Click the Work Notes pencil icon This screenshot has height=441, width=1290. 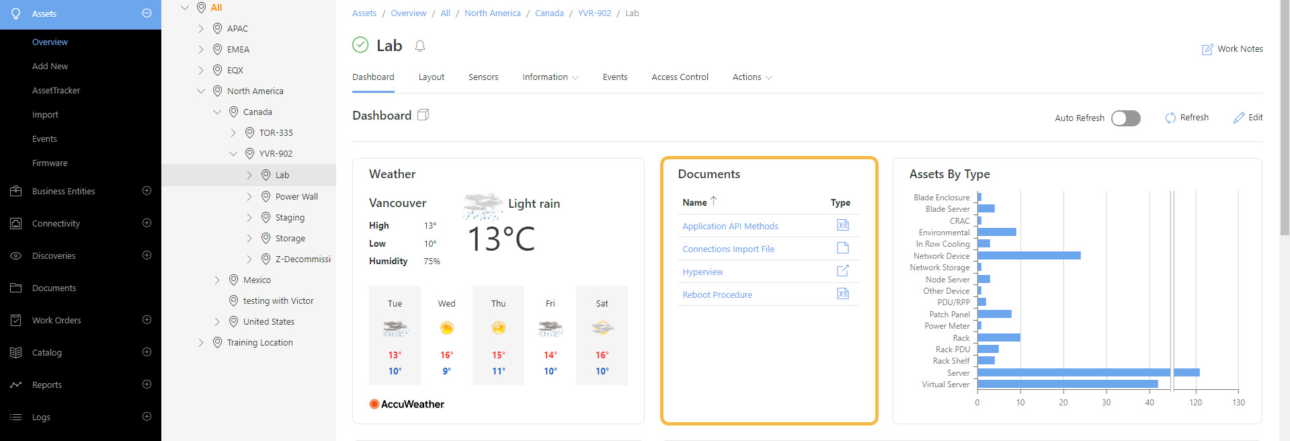(x=1208, y=49)
